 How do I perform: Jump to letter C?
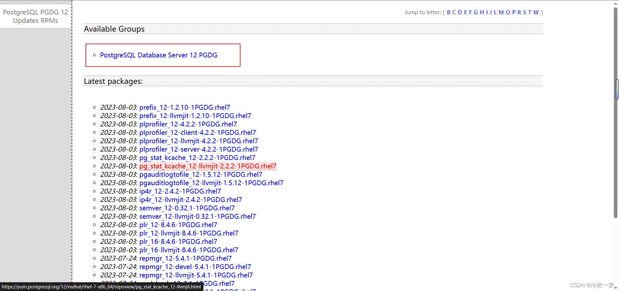pos(454,12)
